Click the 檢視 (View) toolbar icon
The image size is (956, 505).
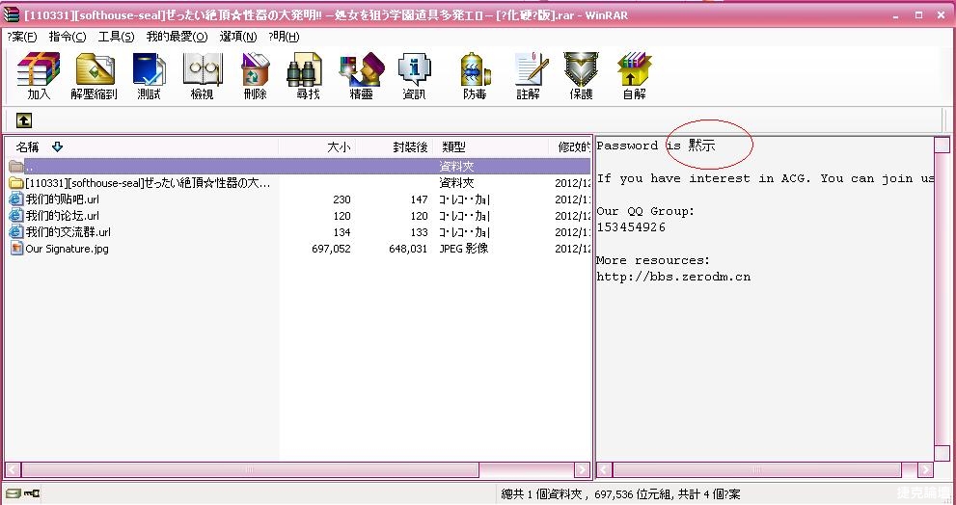[x=202, y=75]
